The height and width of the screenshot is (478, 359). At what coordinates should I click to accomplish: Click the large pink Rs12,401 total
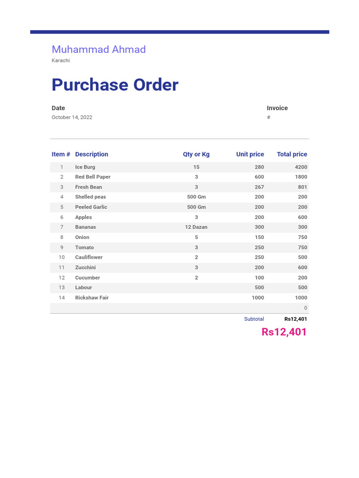coord(284,332)
